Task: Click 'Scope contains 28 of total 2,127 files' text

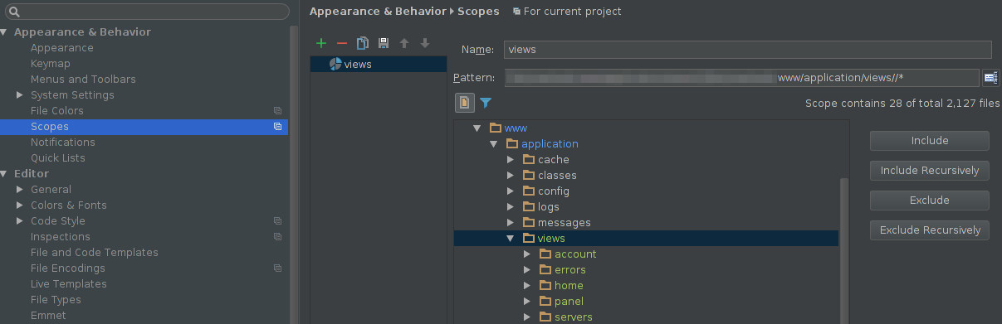Action: [902, 104]
